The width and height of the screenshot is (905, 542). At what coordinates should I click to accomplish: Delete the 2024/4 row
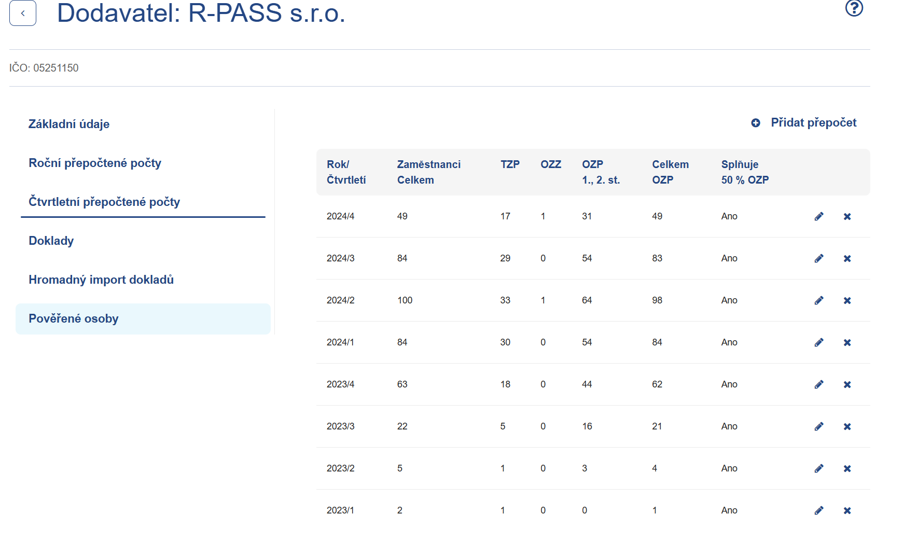847,216
